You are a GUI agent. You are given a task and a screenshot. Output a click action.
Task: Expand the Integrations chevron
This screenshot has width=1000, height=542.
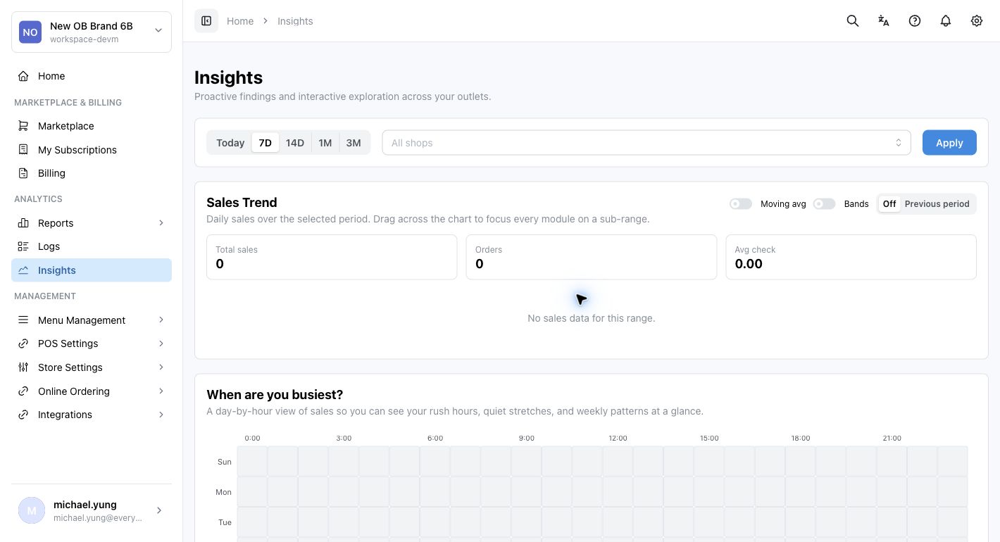161,415
